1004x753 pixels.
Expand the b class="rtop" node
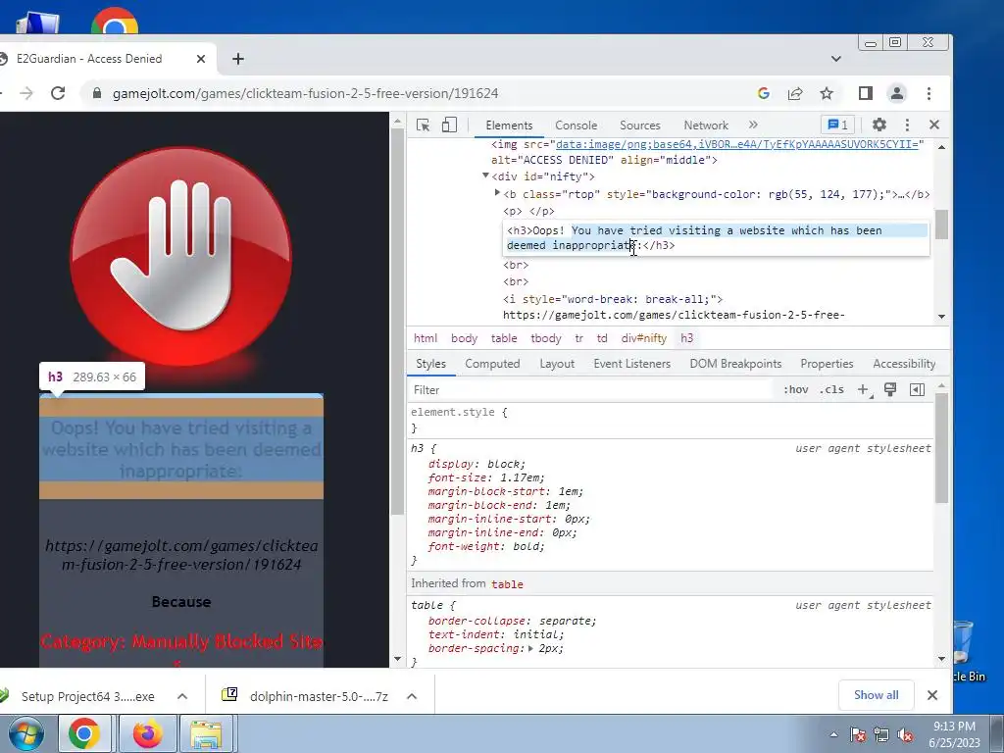(x=497, y=193)
